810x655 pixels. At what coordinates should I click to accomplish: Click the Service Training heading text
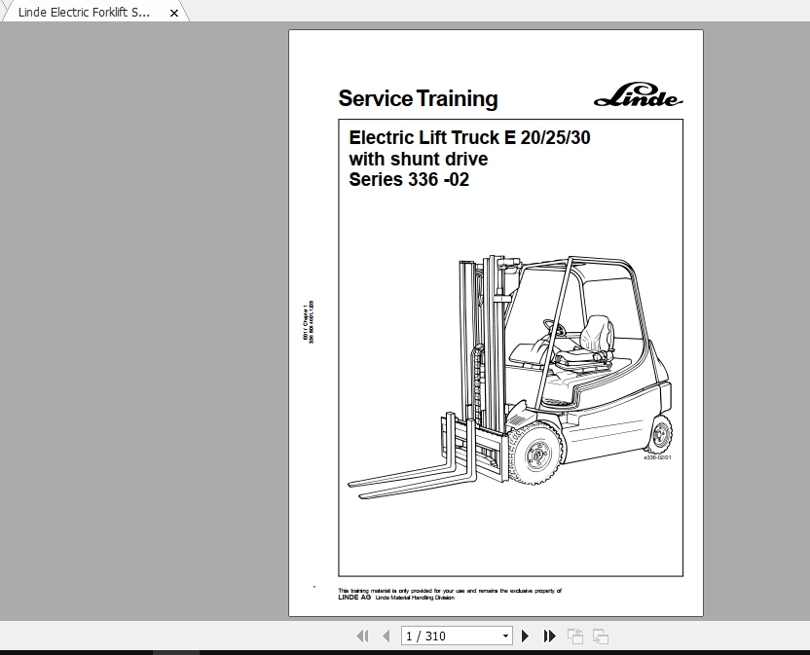[417, 98]
